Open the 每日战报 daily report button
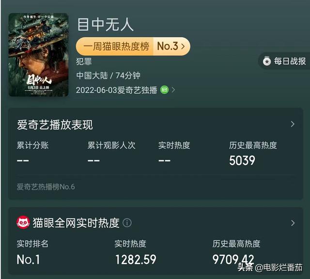Image resolution: width=310 pixels, height=279 pixels. [x=284, y=61]
